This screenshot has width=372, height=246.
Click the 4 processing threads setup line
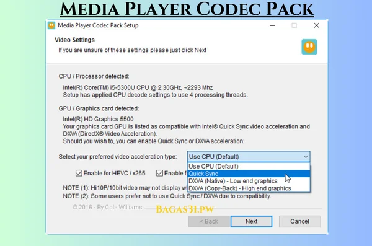click(156, 95)
